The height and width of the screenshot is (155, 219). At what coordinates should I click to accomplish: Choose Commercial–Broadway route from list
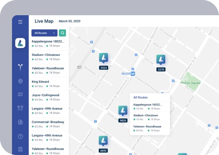point(49,124)
